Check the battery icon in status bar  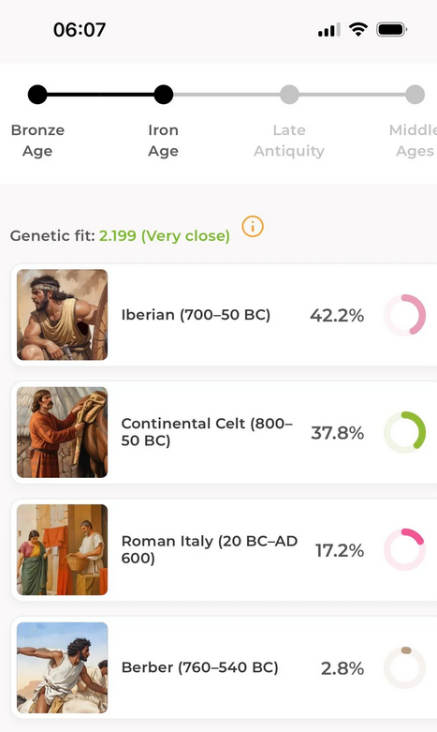(x=392, y=30)
